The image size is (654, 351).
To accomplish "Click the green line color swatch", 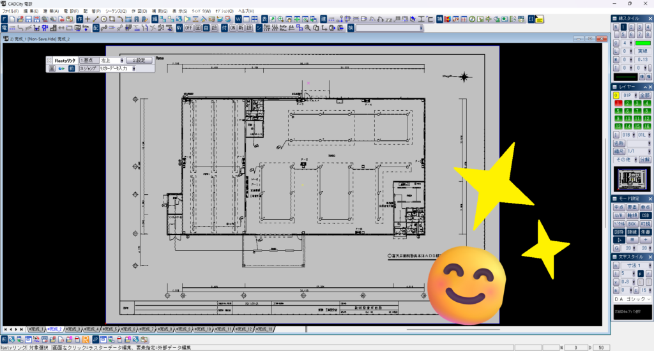I will (x=643, y=43).
